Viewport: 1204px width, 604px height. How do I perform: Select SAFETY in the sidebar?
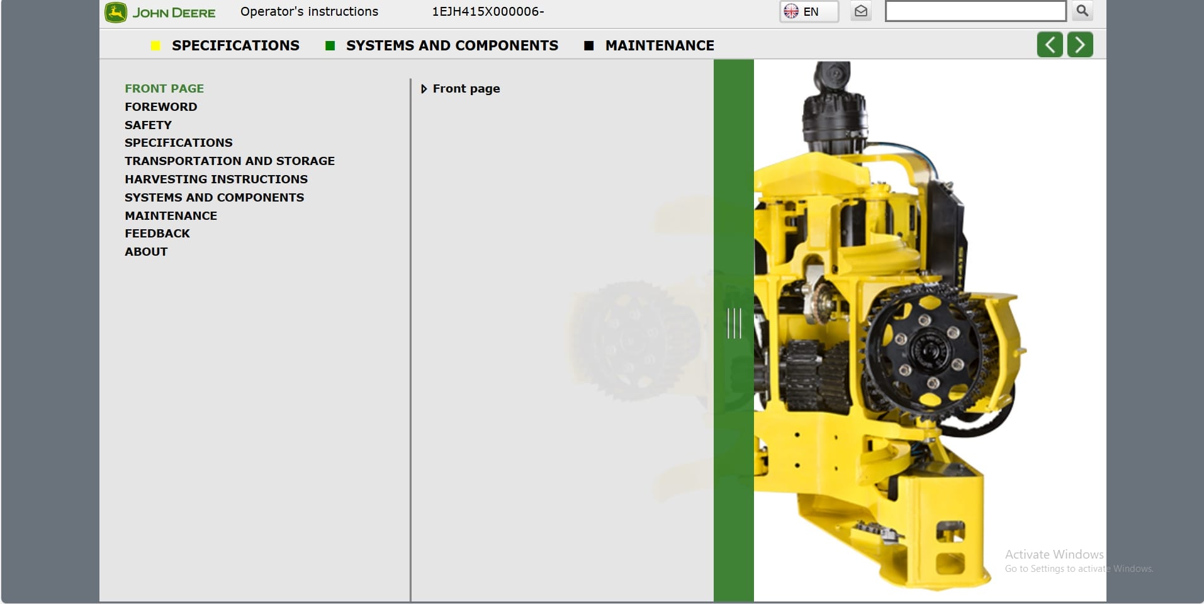point(148,125)
